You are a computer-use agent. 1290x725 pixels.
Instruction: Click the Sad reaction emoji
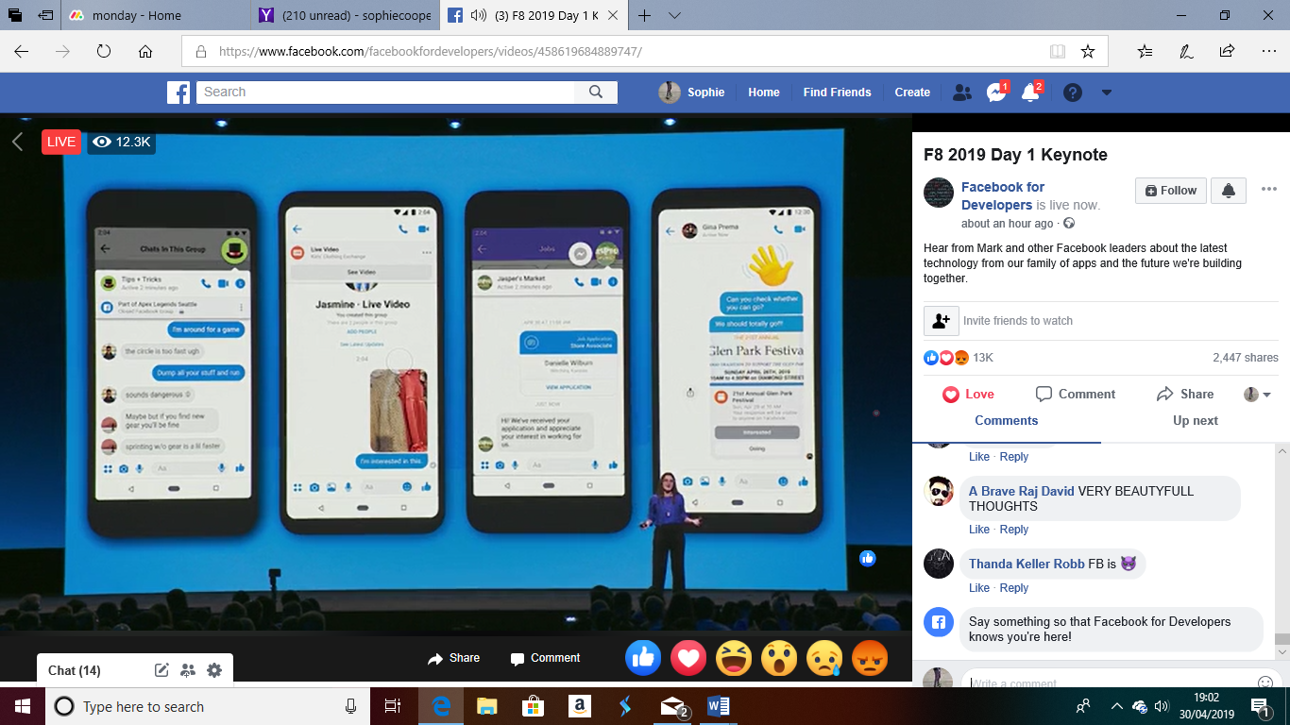(824, 658)
